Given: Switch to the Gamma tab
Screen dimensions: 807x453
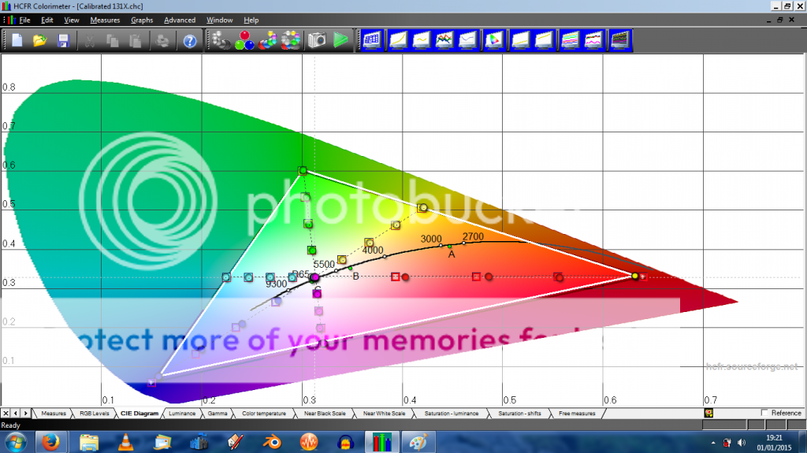Looking at the screenshot, I should pos(218,414).
